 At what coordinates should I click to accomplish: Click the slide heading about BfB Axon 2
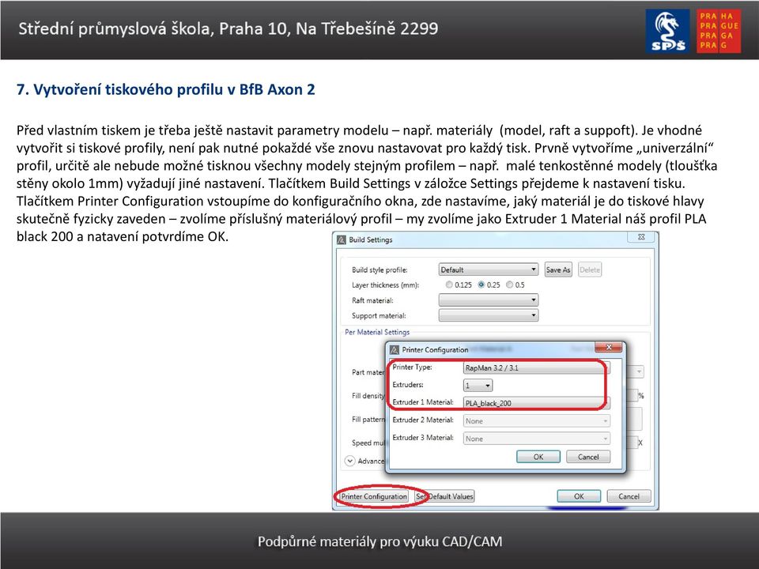[x=165, y=89]
